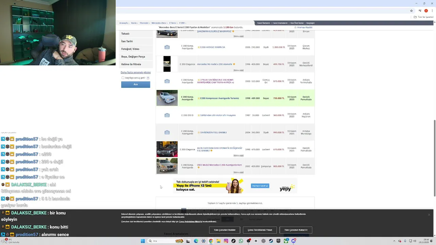This screenshot has width=436, height=245.
Task: Open Discord from the taskbar
Action: (294, 241)
